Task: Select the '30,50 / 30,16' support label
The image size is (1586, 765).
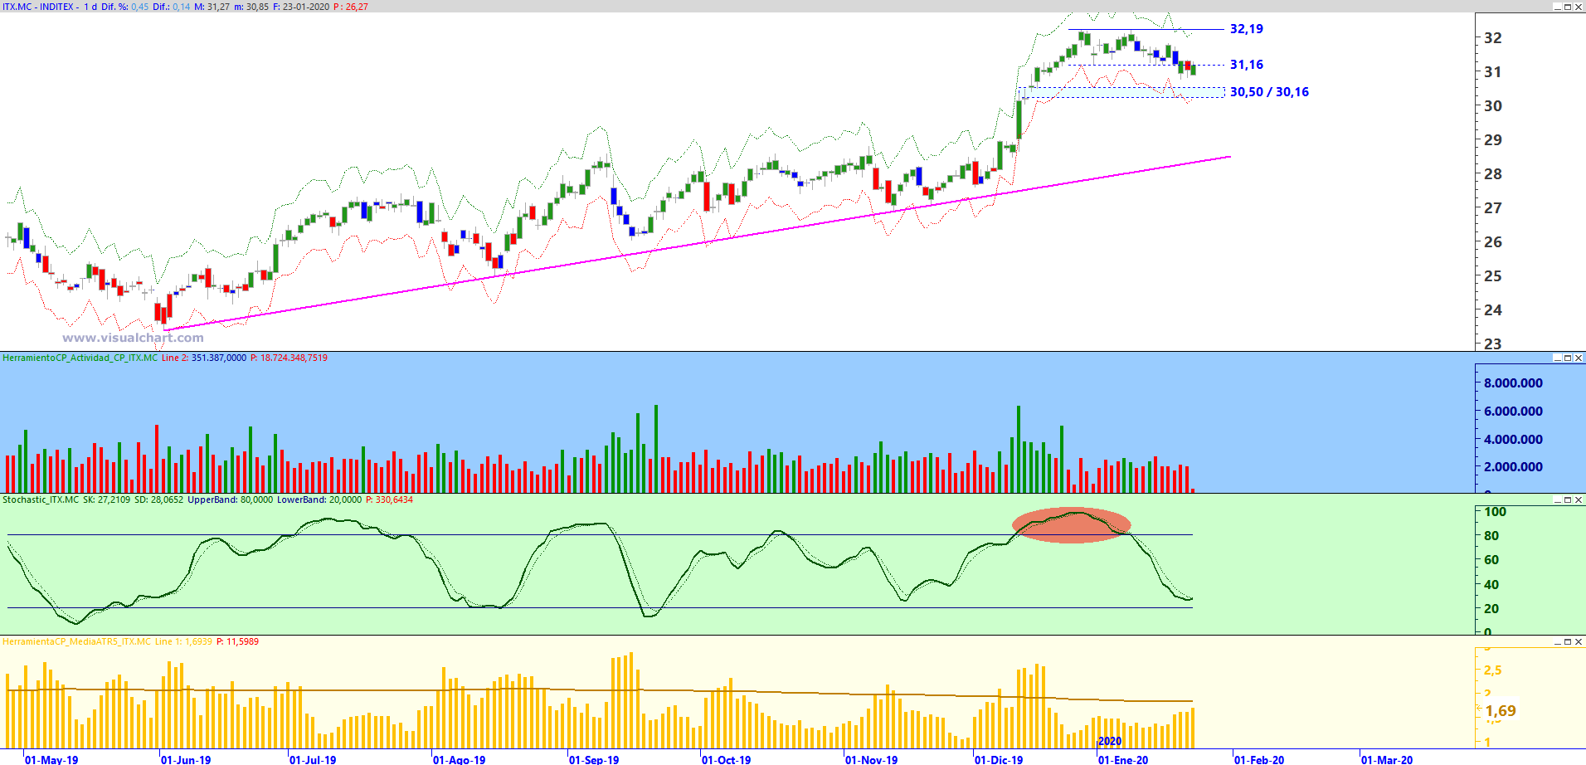Action: (x=1269, y=92)
